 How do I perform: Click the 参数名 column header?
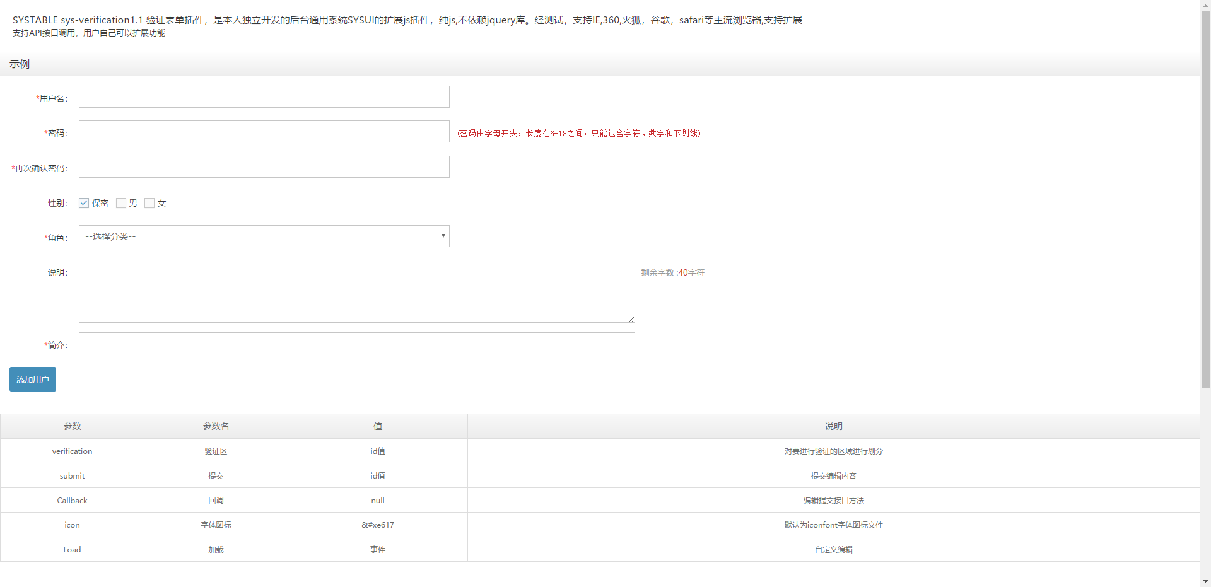[x=216, y=426]
